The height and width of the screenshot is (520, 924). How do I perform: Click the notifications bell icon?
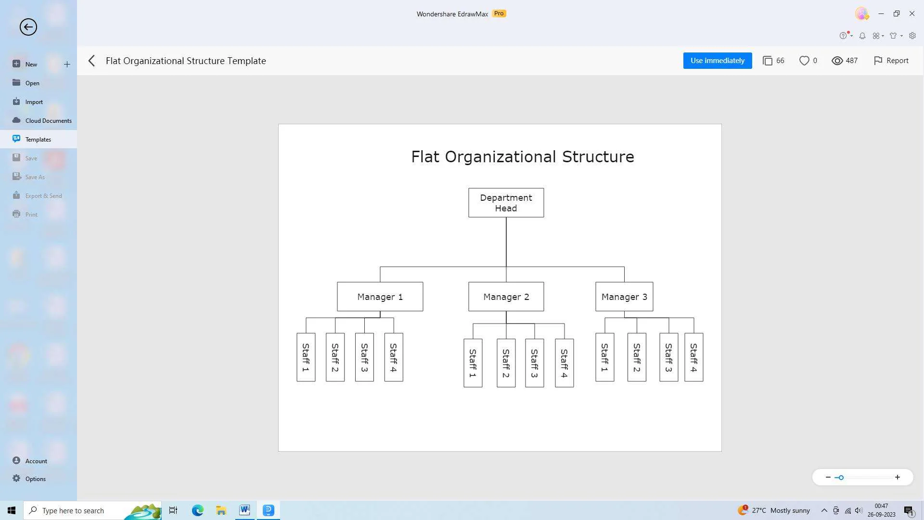[862, 36]
